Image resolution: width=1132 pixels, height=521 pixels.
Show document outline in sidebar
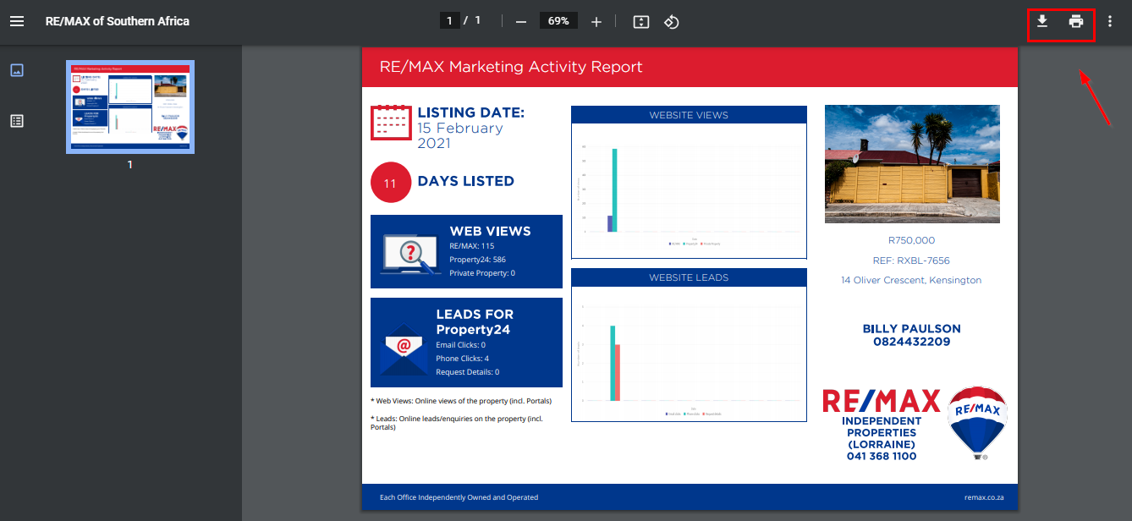click(17, 121)
